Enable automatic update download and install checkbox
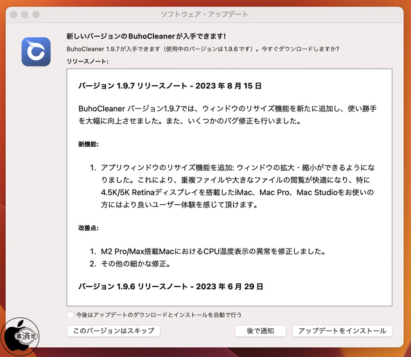The image size is (411, 357). [x=70, y=315]
